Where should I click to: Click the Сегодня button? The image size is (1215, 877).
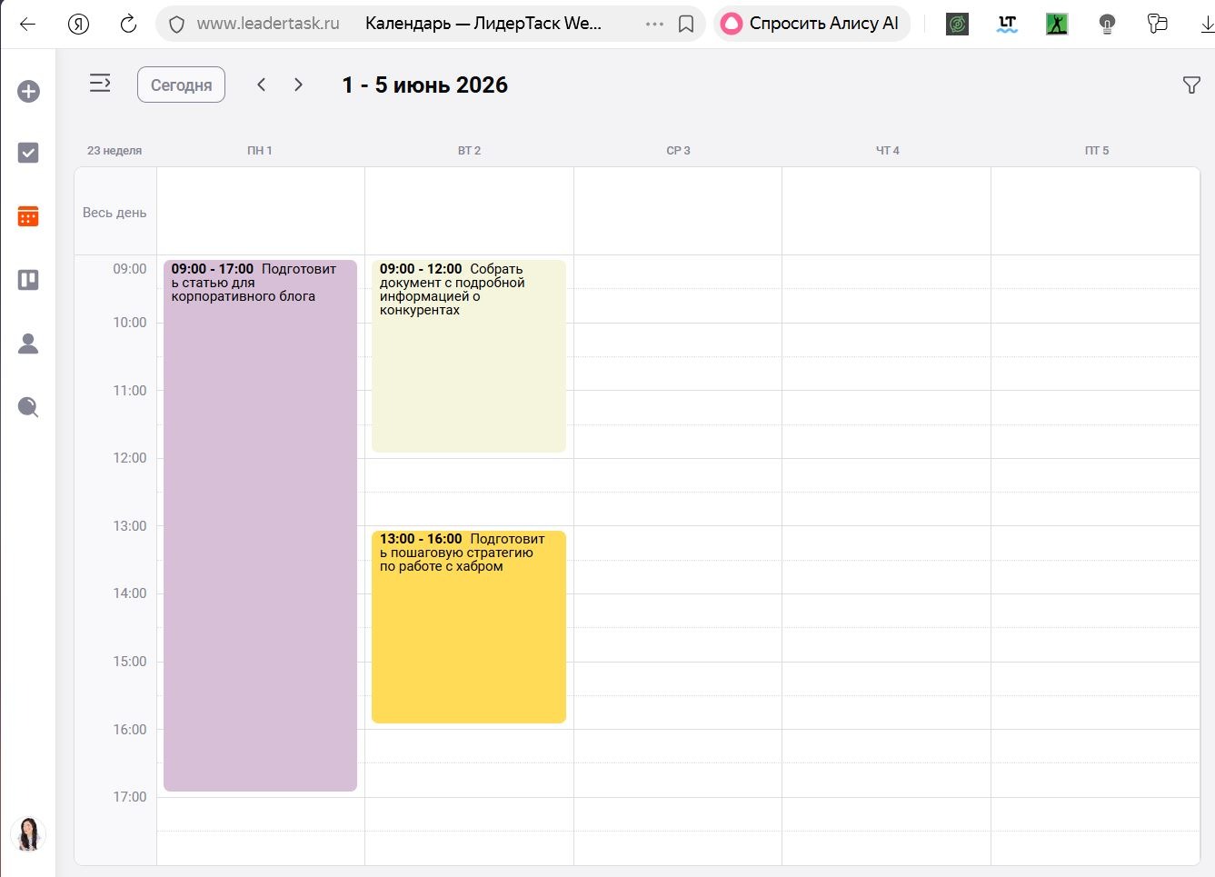click(181, 85)
